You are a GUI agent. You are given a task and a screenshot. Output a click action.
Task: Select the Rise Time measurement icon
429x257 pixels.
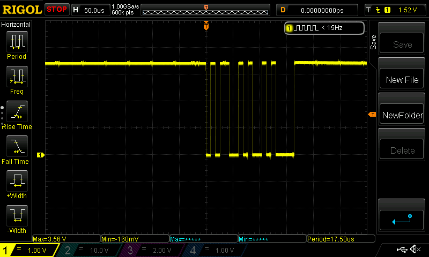tap(17, 111)
